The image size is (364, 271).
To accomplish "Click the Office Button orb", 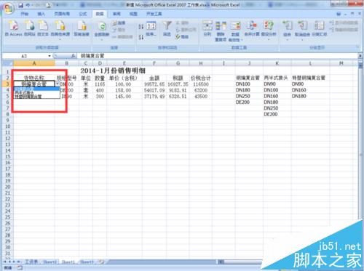I will 9,8.
